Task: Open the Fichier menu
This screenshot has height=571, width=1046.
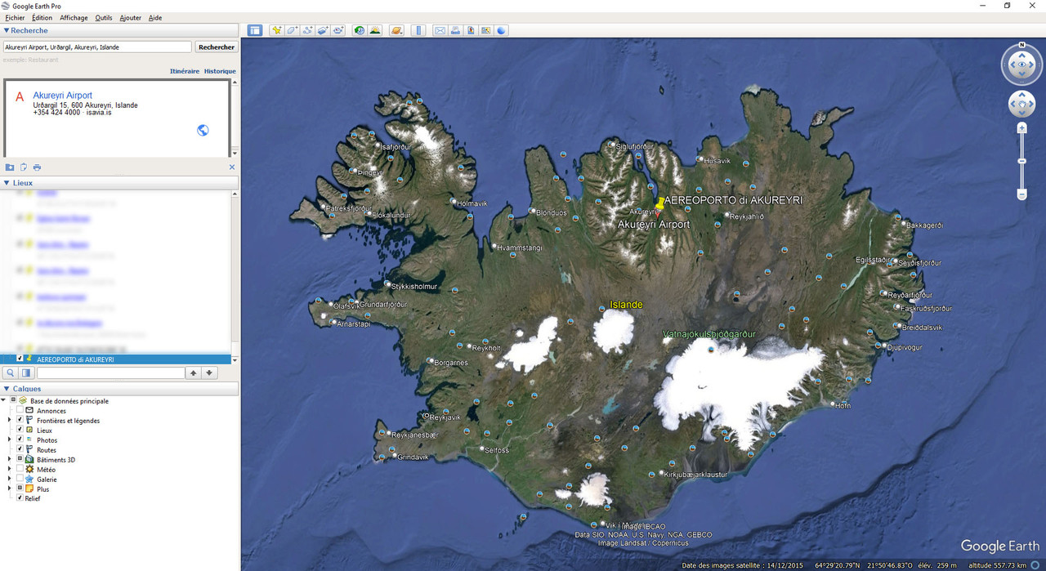Action: [x=15, y=17]
